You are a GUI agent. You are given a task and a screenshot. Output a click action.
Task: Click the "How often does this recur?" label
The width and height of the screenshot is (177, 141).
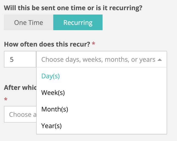pyautogui.click(x=47, y=44)
